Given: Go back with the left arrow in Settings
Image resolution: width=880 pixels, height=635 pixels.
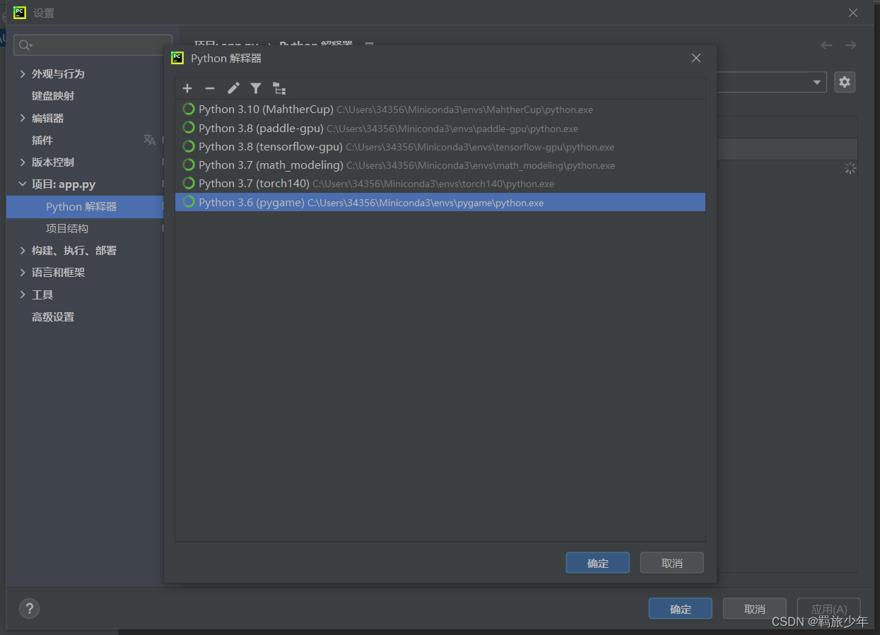Looking at the screenshot, I should pos(826,45).
